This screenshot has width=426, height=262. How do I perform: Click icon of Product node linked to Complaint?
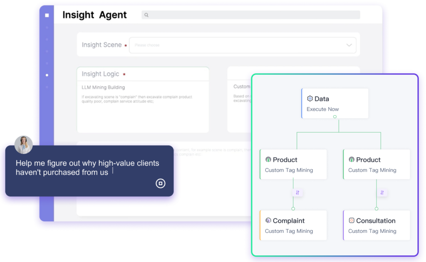pyautogui.click(x=268, y=160)
